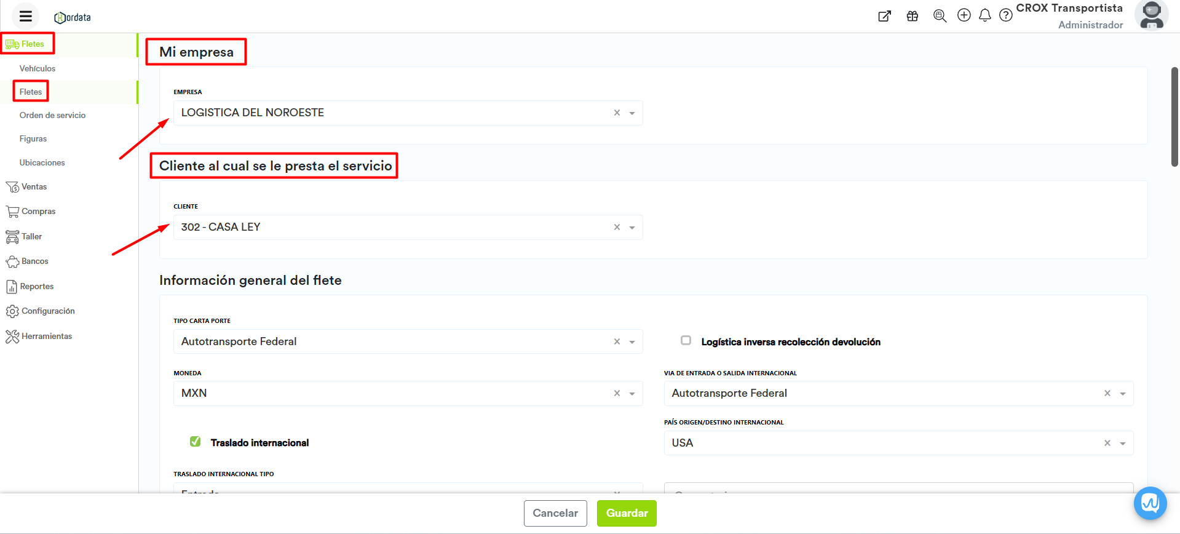Open the search magnifier icon
This screenshot has width=1180, height=534.
pyautogui.click(x=939, y=16)
